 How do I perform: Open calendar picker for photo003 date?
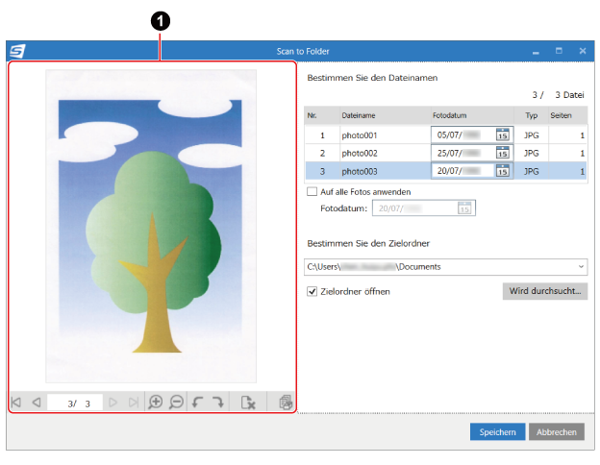pyautogui.click(x=503, y=171)
